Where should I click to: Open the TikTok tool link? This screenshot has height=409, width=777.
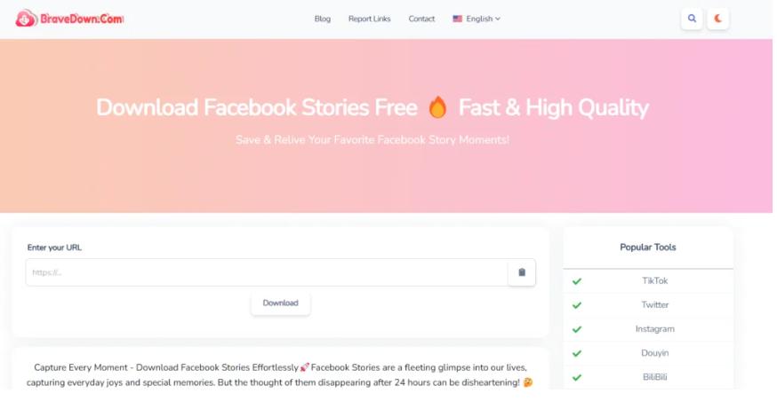654,281
